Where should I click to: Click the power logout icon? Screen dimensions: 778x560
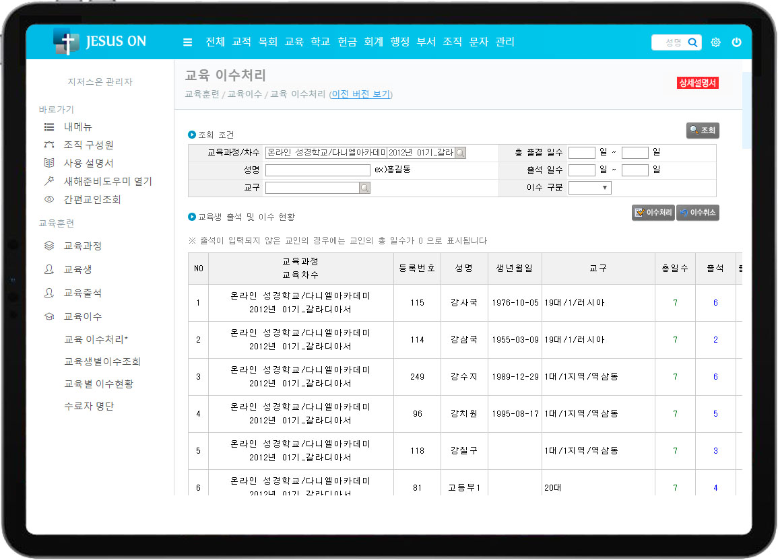(x=736, y=42)
